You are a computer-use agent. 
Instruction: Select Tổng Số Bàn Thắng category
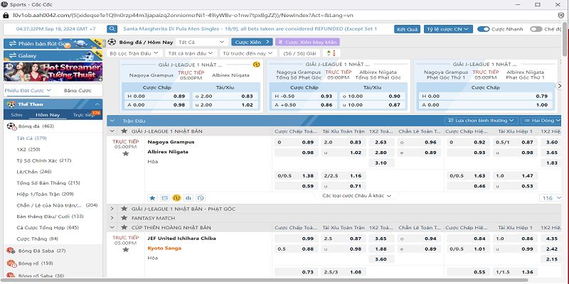point(48,183)
